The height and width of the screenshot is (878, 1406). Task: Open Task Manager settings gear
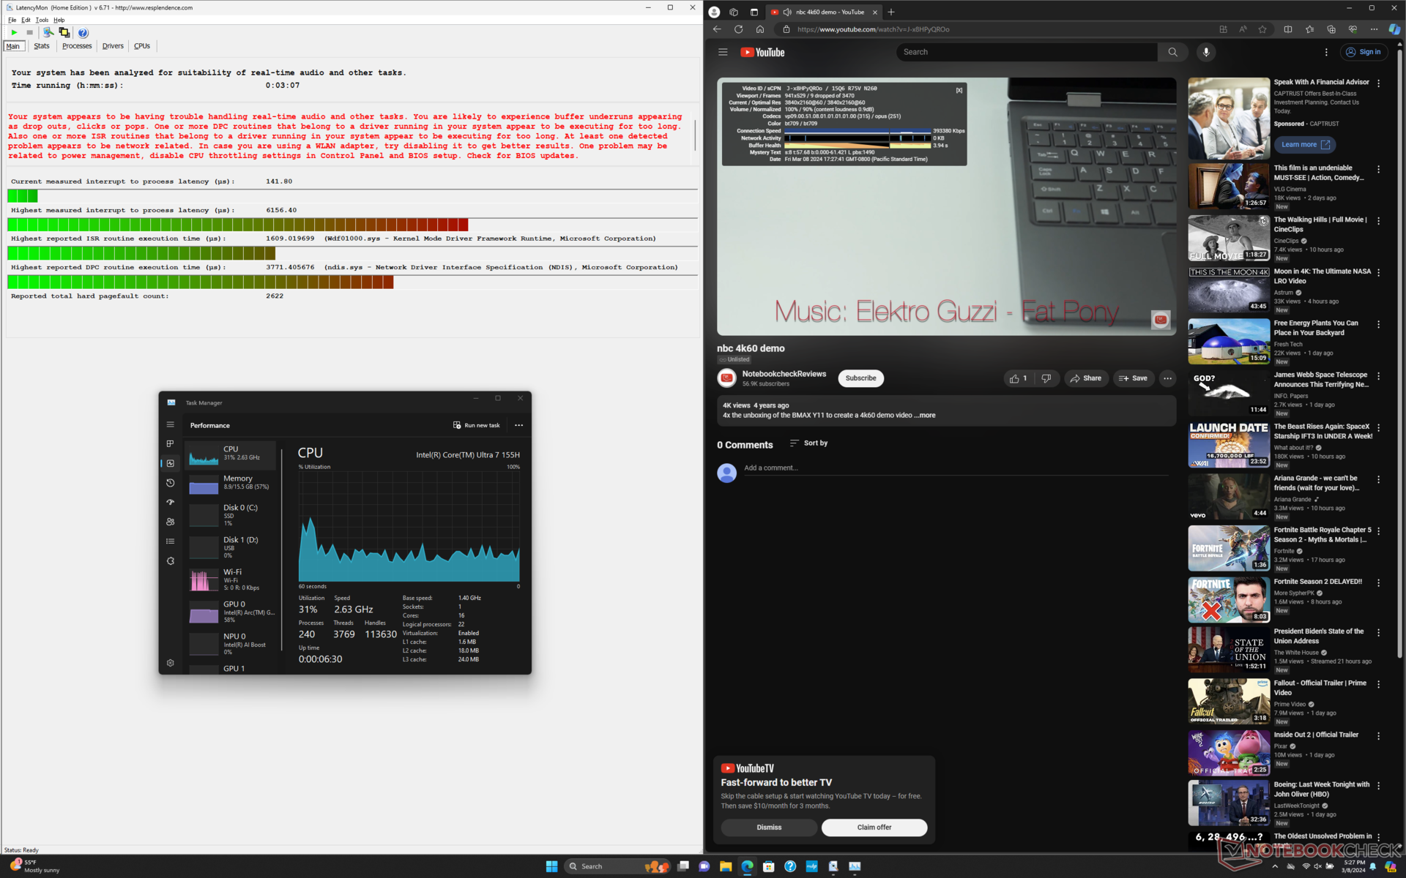click(171, 663)
